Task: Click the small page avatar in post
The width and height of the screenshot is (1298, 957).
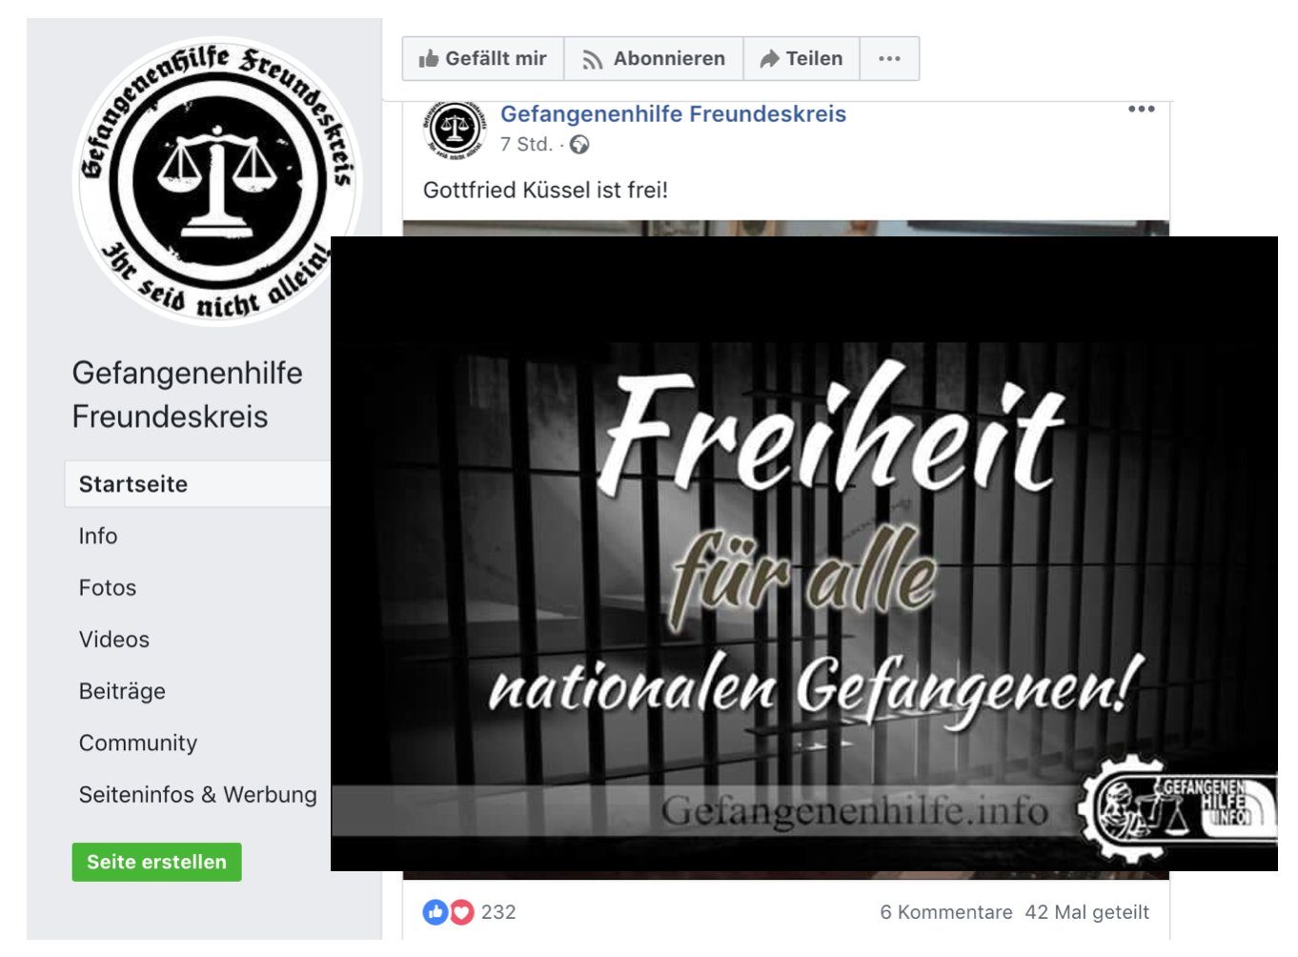Action: [456, 130]
